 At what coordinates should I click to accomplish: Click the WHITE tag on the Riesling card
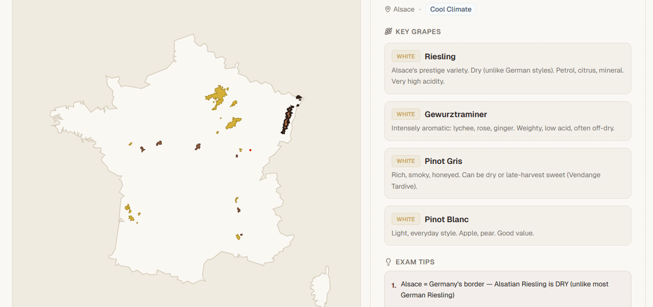406,57
